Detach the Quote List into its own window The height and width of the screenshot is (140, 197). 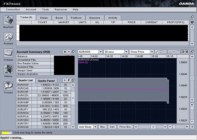pyautogui.click(x=73, y=80)
